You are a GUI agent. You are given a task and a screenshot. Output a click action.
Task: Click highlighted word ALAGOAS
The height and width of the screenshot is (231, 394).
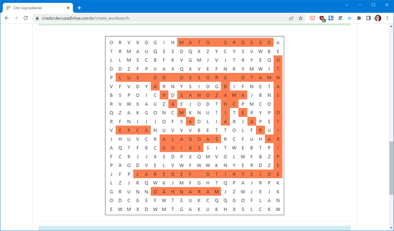pyautogui.click(x=190, y=139)
